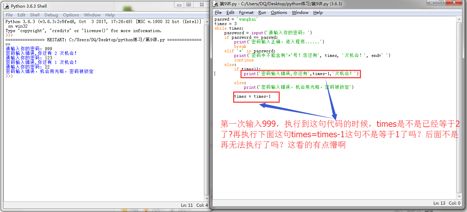Open the Shell menu in Python Shell
This screenshot has width=467, height=212.
pyautogui.click(x=35, y=15)
